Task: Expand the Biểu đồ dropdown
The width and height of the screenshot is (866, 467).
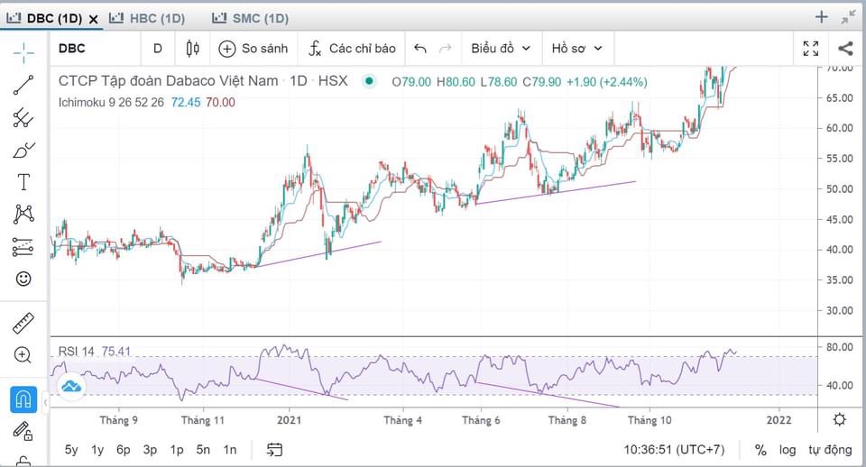Action: (x=501, y=49)
